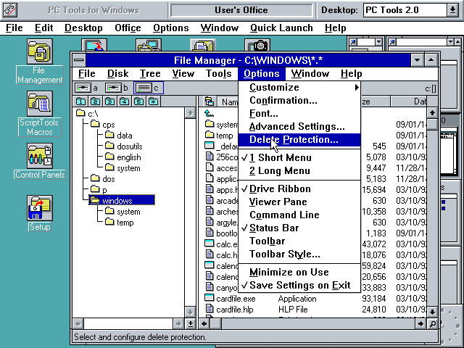This screenshot has width=464, height=348.
Task: Click the file list vertical scrollbar thumb
Action: [432, 124]
